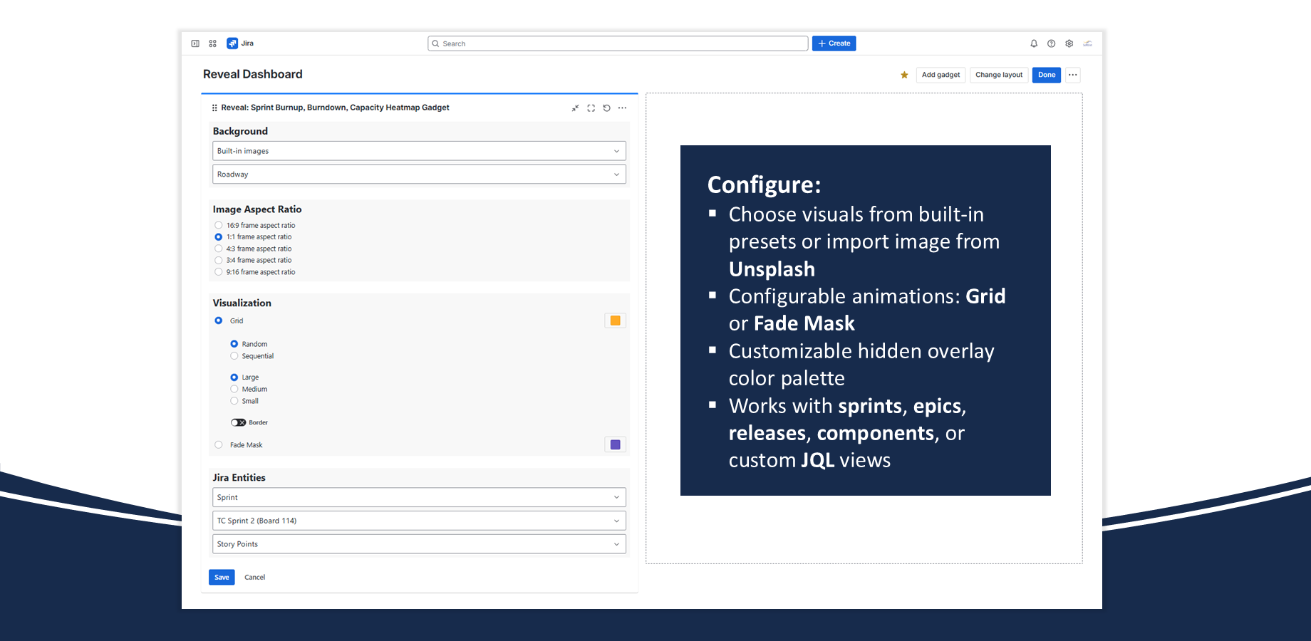
Task: Open gadget more options menu
Action: click(x=622, y=108)
